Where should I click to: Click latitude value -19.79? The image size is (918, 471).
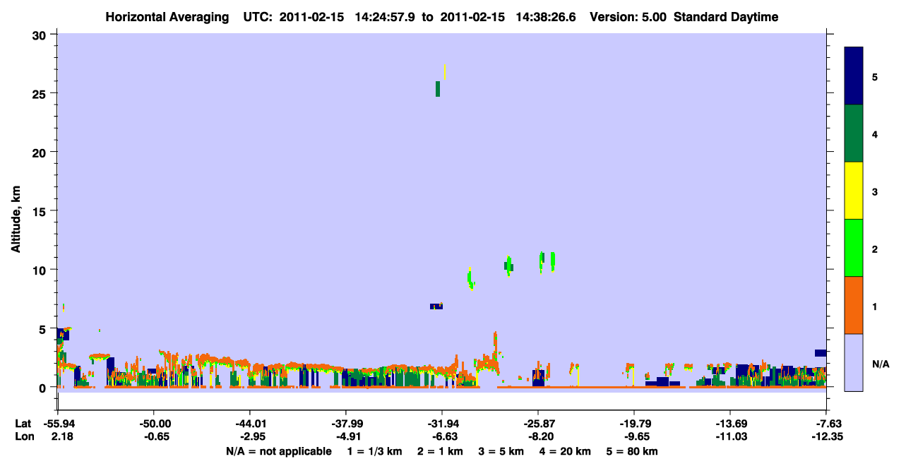coord(634,424)
